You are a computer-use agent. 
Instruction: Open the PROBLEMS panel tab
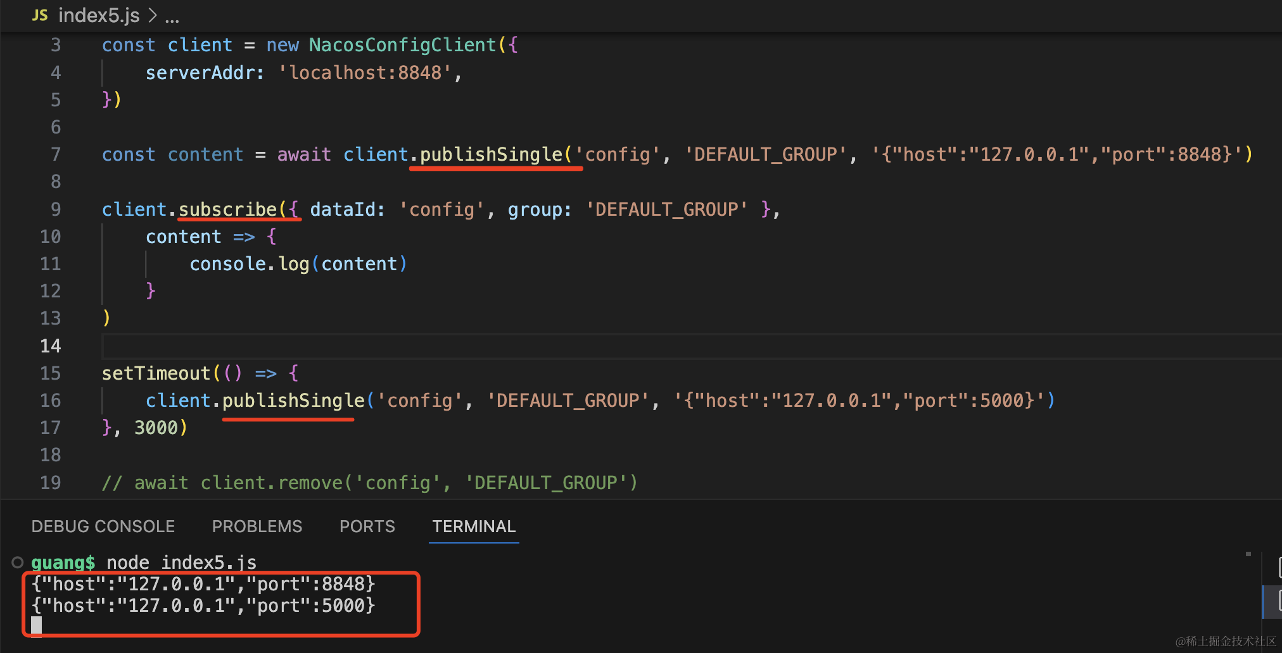point(257,526)
